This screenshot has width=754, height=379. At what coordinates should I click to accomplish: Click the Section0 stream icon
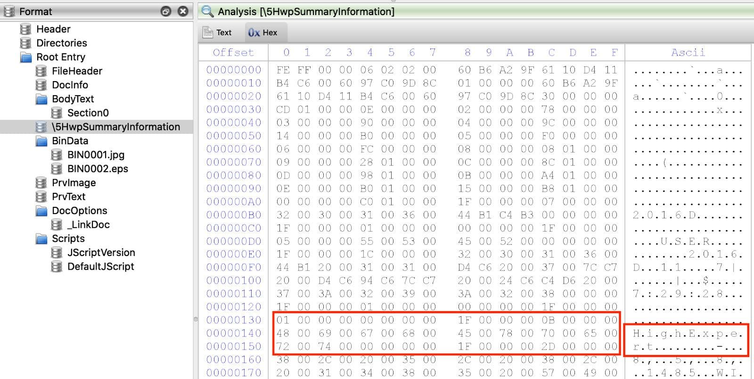point(57,113)
